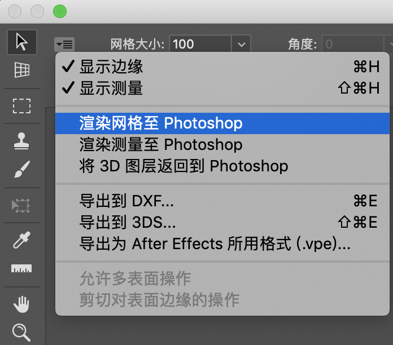
Task: Choose 渲染网格至 Photoshop
Action: (161, 123)
